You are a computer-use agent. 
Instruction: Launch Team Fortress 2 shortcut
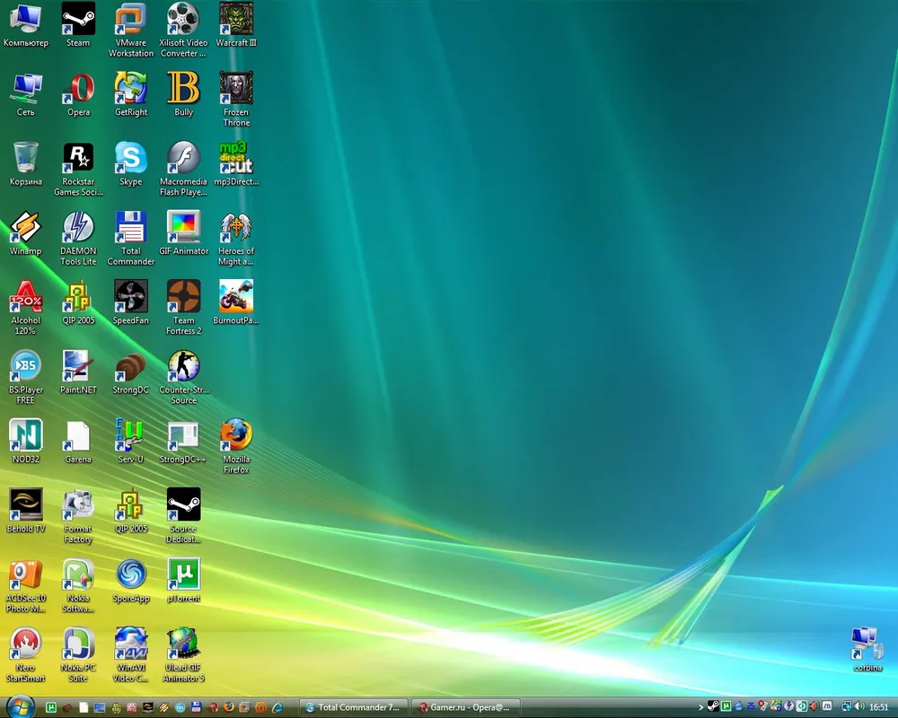pos(183,297)
